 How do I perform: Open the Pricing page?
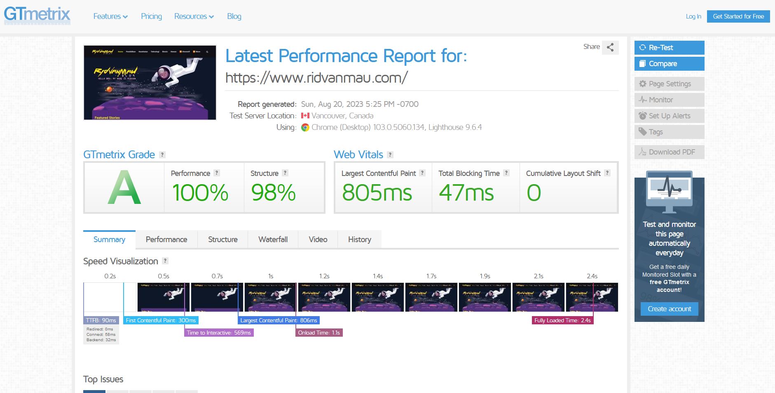pos(151,16)
